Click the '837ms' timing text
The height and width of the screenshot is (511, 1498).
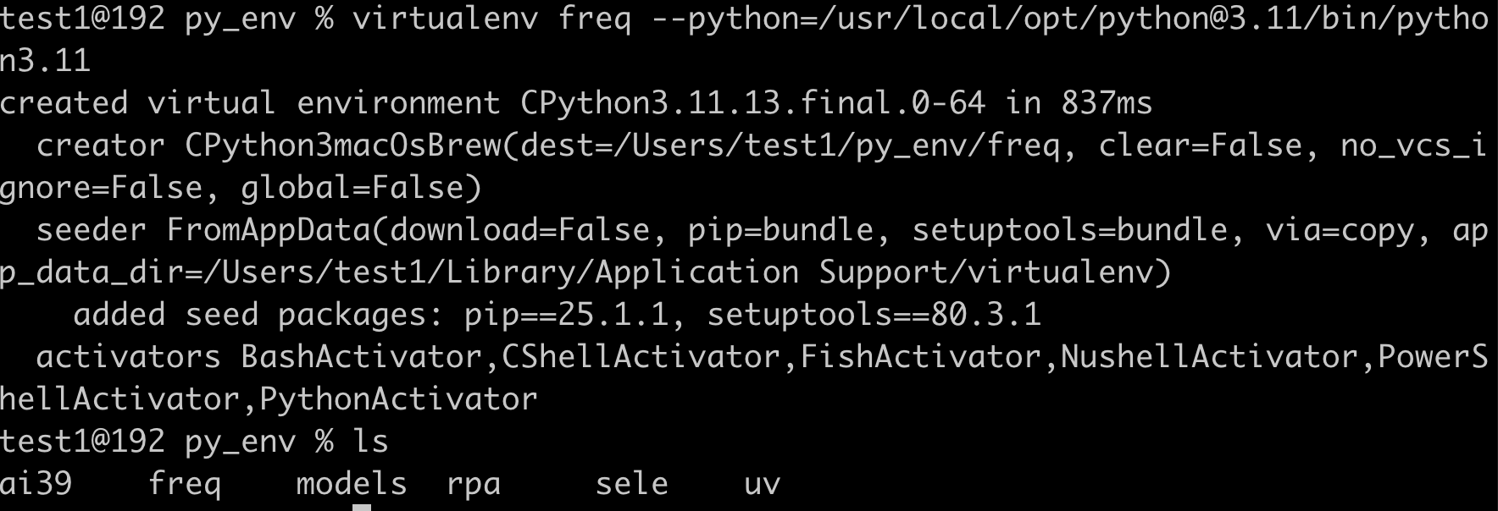[x=1107, y=103]
